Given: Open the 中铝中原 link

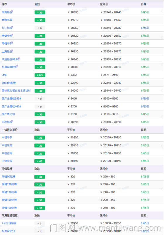Looking at the screenshot, I should [x=7, y=161].
